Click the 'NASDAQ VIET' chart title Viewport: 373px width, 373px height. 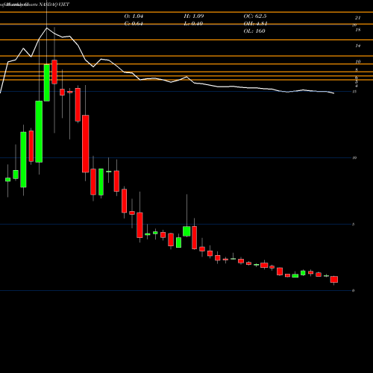click(x=54, y=4)
